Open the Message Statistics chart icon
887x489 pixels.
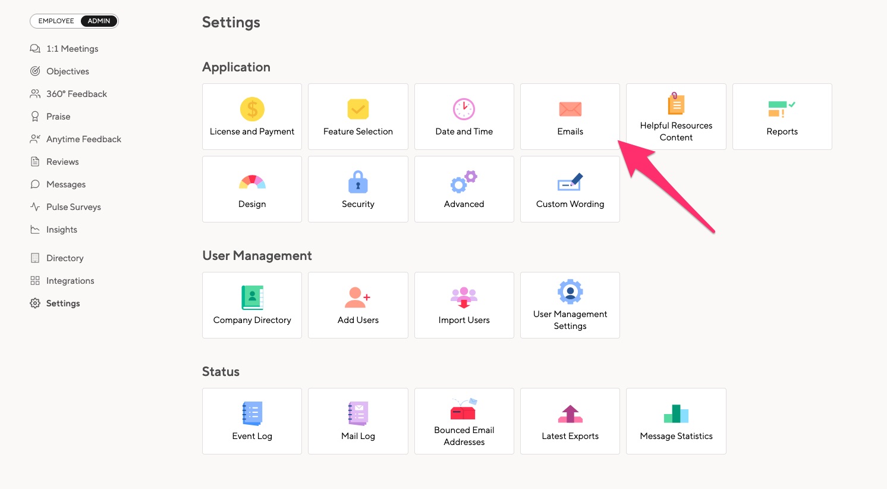point(676,414)
